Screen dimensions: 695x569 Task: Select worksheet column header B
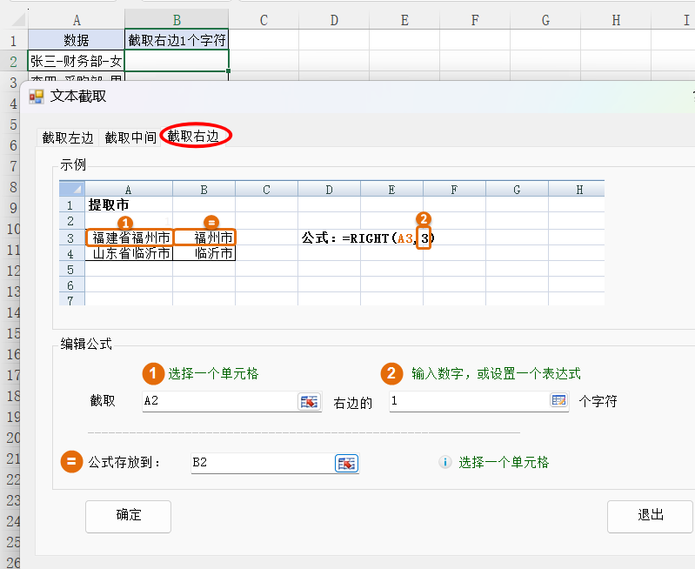tap(177, 19)
